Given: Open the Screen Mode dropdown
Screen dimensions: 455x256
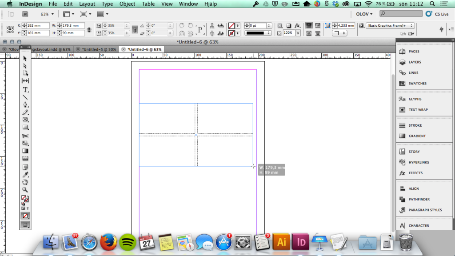Looking at the screenshot, I should click(86, 14).
